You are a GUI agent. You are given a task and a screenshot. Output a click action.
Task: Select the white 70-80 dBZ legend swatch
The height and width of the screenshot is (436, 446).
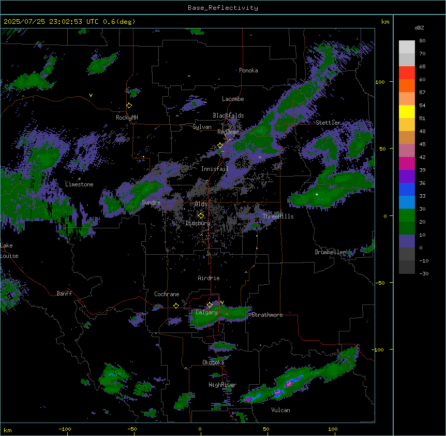click(x=407, y=47)
